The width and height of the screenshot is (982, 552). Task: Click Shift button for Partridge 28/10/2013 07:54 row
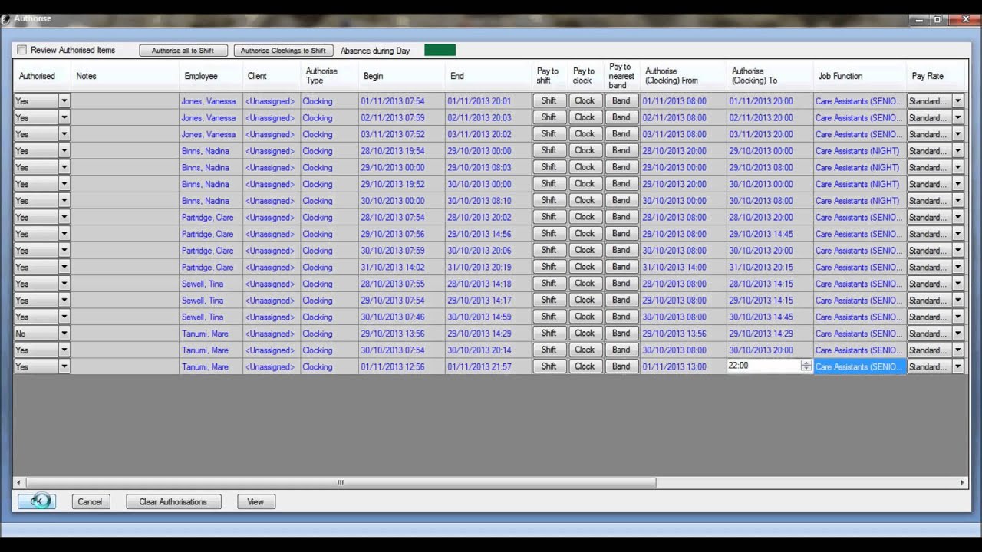pyautogui.click(x=549, y=217)
